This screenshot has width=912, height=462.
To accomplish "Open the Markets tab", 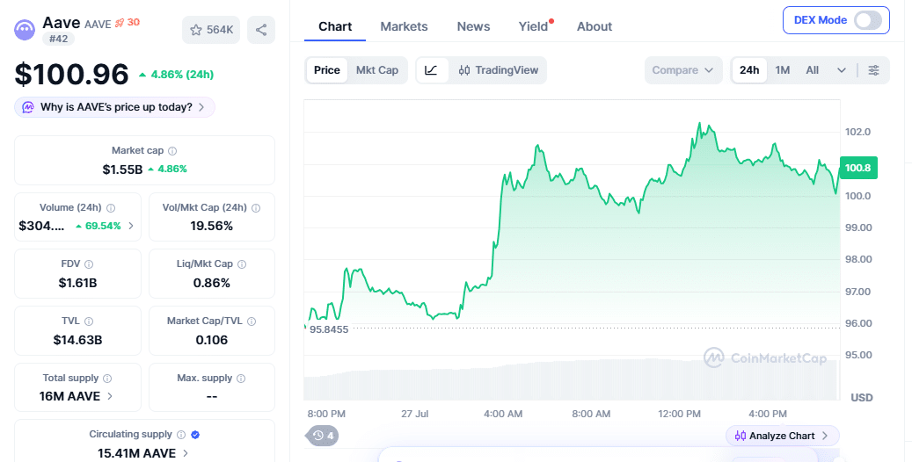I will (404, 26).
